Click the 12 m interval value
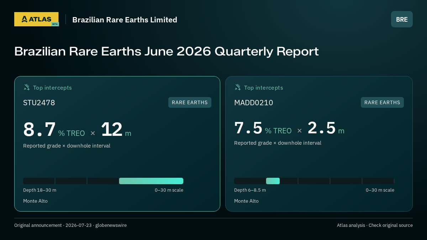The width and height of the screenshot is (427, 240). click(x=116, y=129)
